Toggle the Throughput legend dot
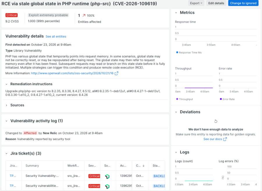 click(x=177, y=99)
